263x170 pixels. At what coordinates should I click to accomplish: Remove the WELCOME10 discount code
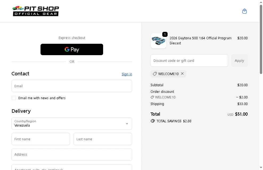tap(182, 74)
